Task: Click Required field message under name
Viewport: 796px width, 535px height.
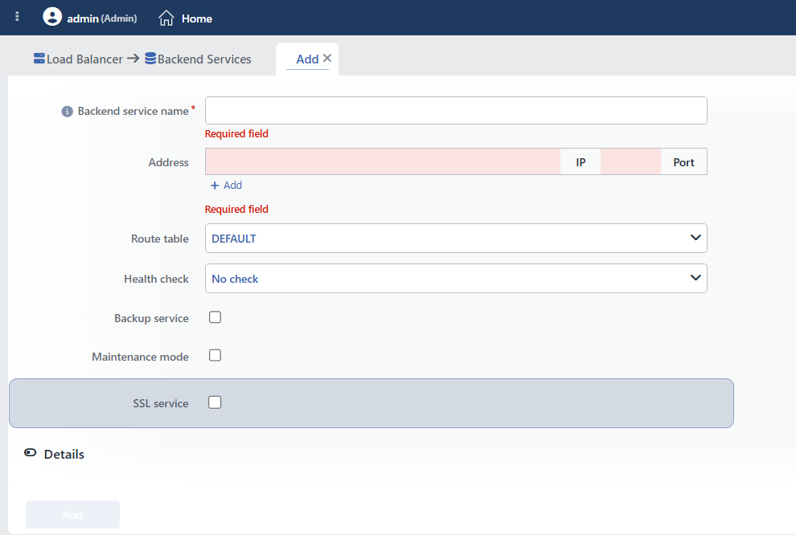Action: 236,134
